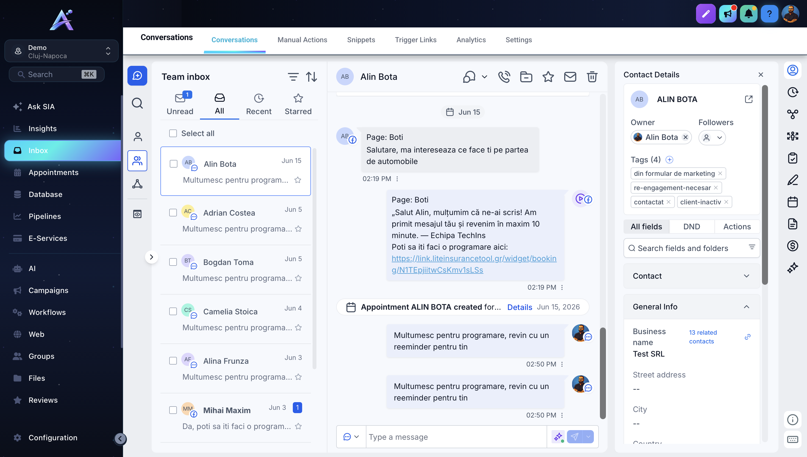Viewport: 807px width, 457px height.
Task: Focus the Search fields and folders box
Action: point(691,248)
